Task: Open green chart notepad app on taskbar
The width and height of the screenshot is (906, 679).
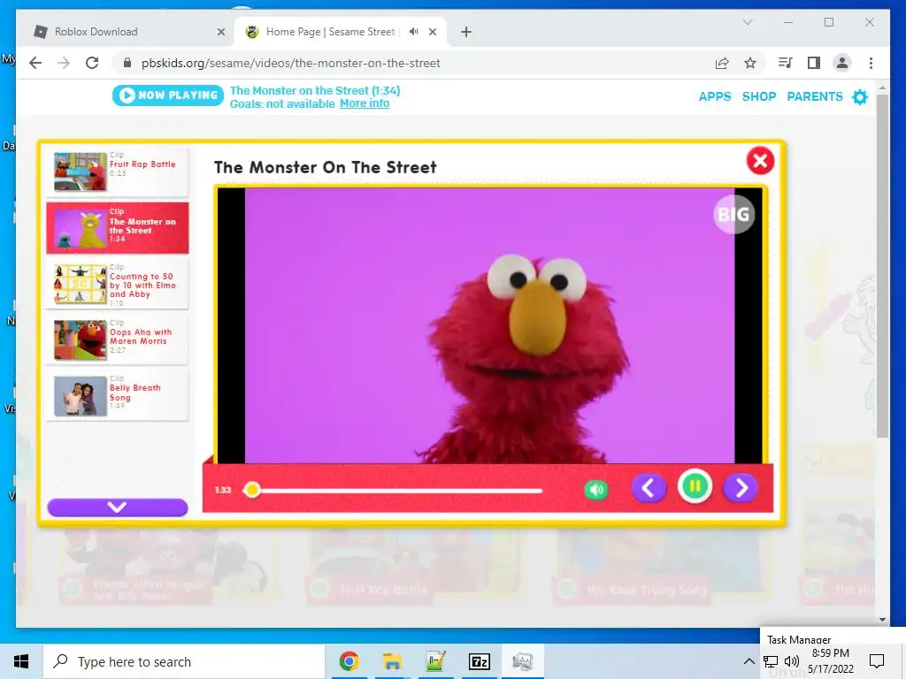Action: coord(435,661)
